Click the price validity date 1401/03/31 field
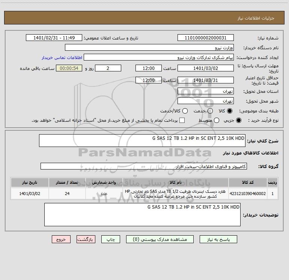The height and width of the screenshot is (280, 289). point(206,80)
